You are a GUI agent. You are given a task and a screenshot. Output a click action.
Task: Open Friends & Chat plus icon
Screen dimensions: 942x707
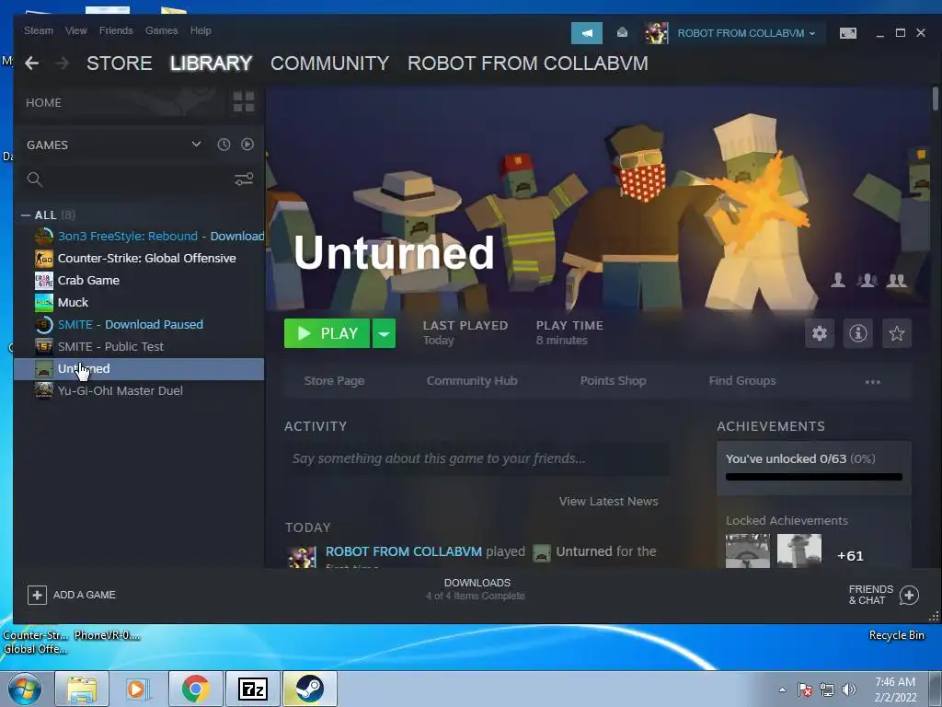(x=909, y=596)
